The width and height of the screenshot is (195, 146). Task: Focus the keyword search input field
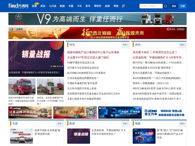tap(151, 6)
